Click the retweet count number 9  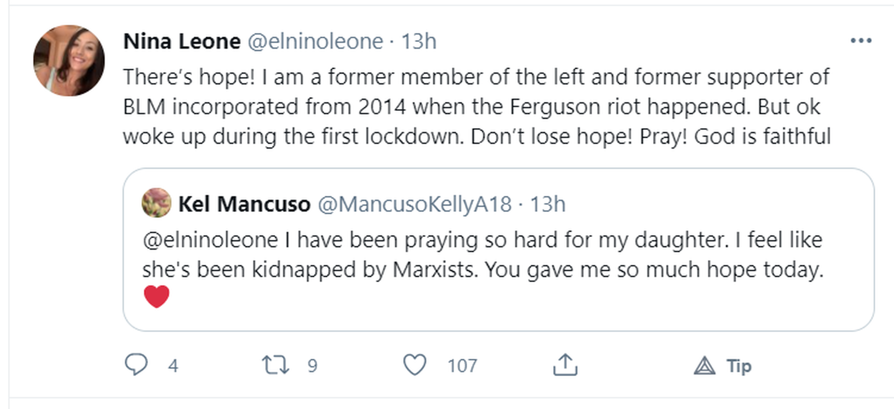(x=312, y=366)
